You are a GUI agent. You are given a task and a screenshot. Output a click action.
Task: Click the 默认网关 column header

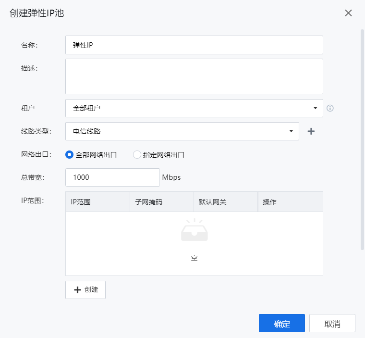click(226, 202)
